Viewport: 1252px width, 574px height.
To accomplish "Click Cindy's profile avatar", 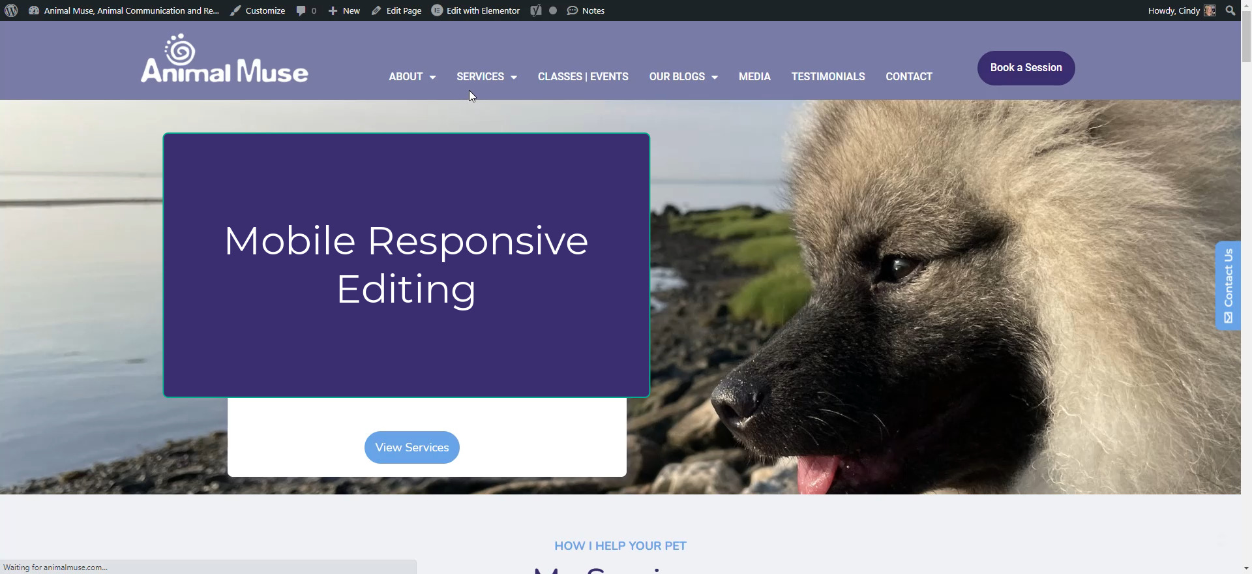I will 1210,10.
